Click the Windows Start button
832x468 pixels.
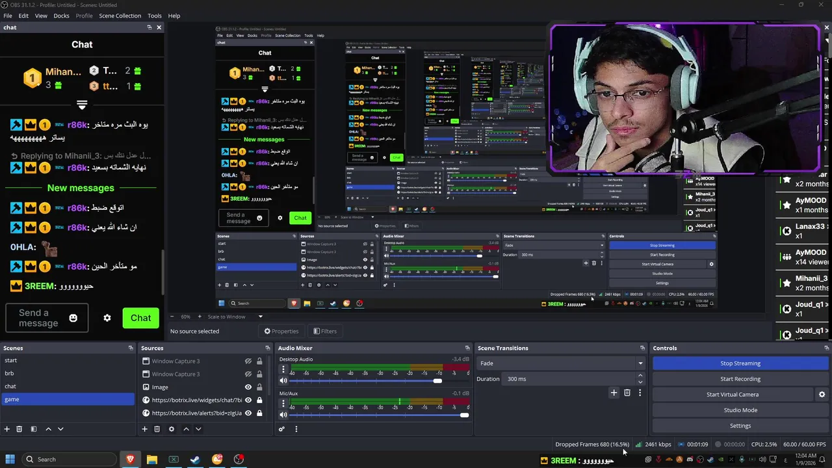[x=9, y=459]
